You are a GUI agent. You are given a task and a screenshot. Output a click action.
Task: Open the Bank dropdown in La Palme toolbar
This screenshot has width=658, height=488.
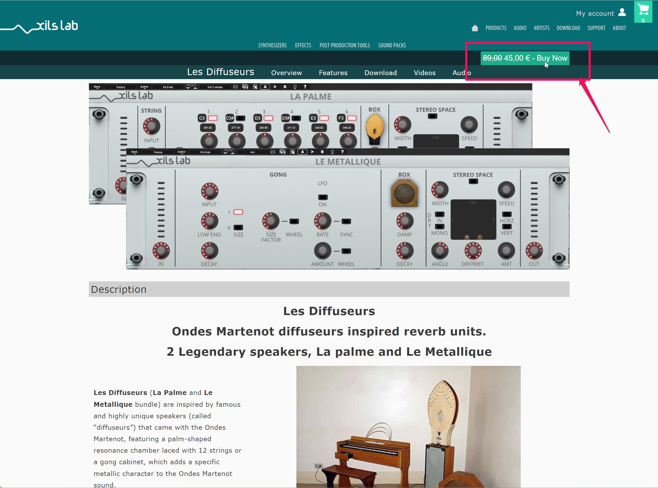[x=97, y=87]
